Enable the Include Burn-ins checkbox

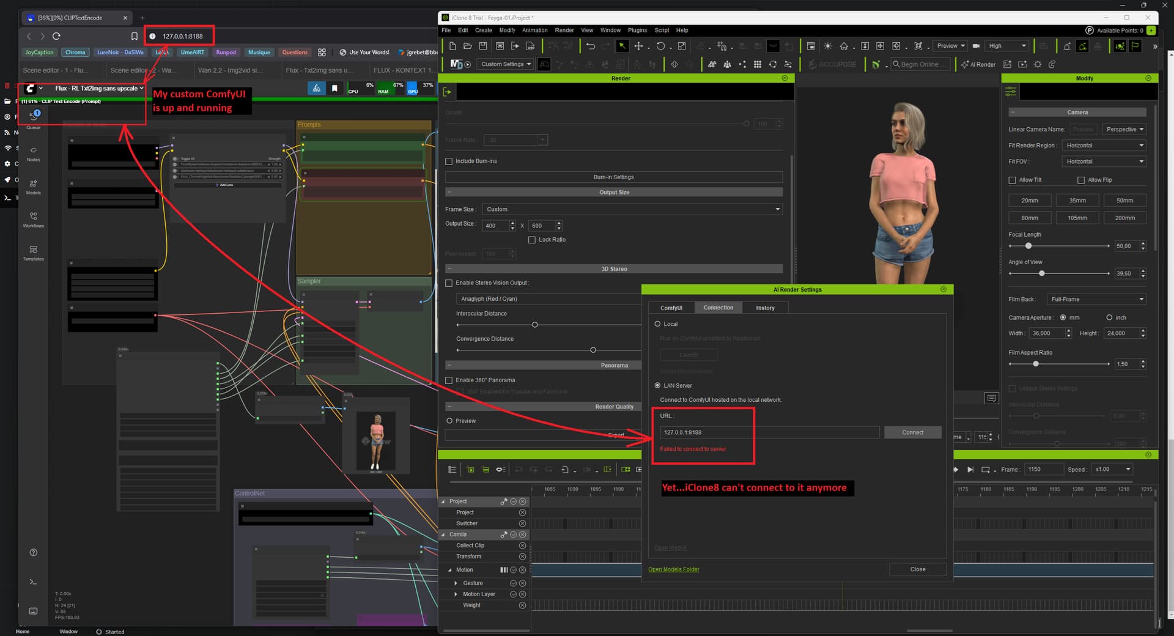pyautogui.click(x=449, y=161)
